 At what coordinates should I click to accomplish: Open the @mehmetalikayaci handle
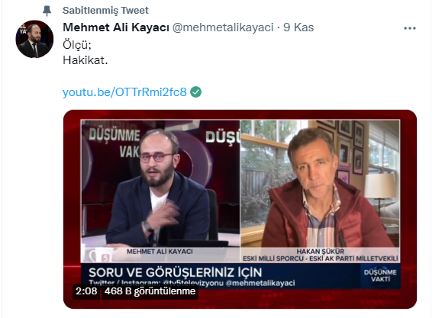[223, 27]
